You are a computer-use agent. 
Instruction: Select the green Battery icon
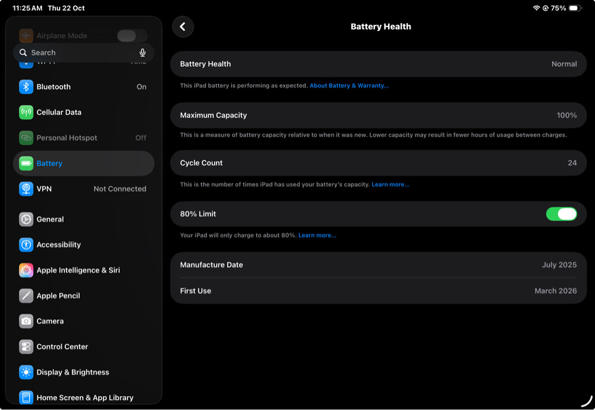click(26, 163)
